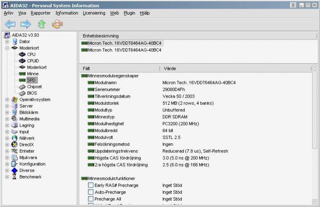Click the back arrow toolbar icon
This screenshot has width=320, height=207.
10,24
